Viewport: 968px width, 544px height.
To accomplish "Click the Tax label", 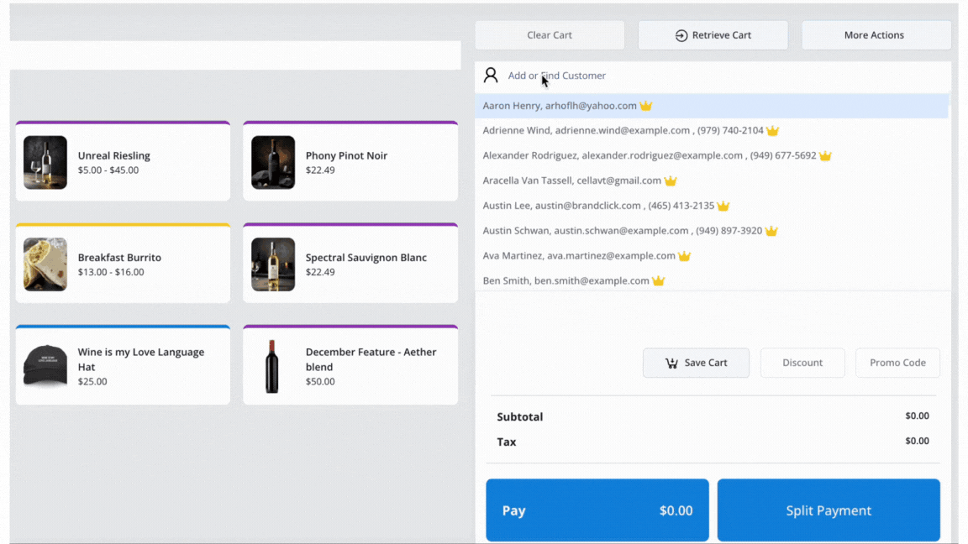I will pyautogui.click(x=506, y=442).
